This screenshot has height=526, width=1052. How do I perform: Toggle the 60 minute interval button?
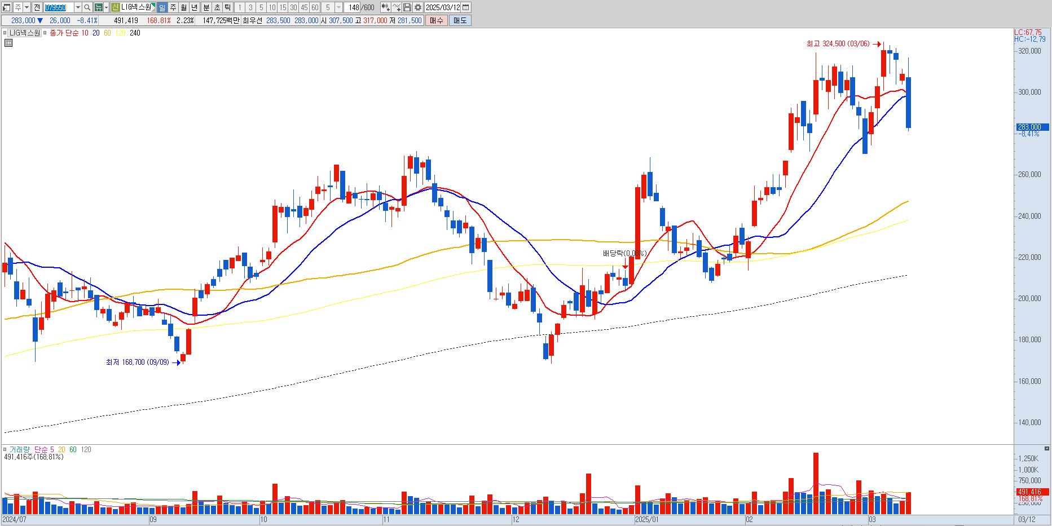[x=315, y=7]
